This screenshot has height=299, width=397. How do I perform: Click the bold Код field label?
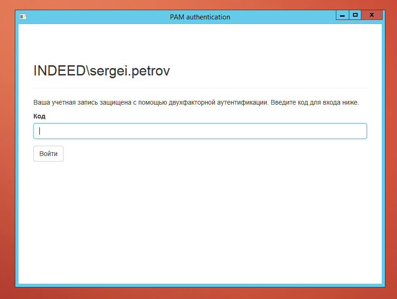click(x=39, y=116)
